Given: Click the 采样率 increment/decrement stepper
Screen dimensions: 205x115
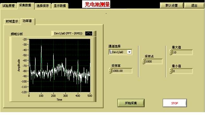Looking at the screenshot, I should (x=110, y=71).
